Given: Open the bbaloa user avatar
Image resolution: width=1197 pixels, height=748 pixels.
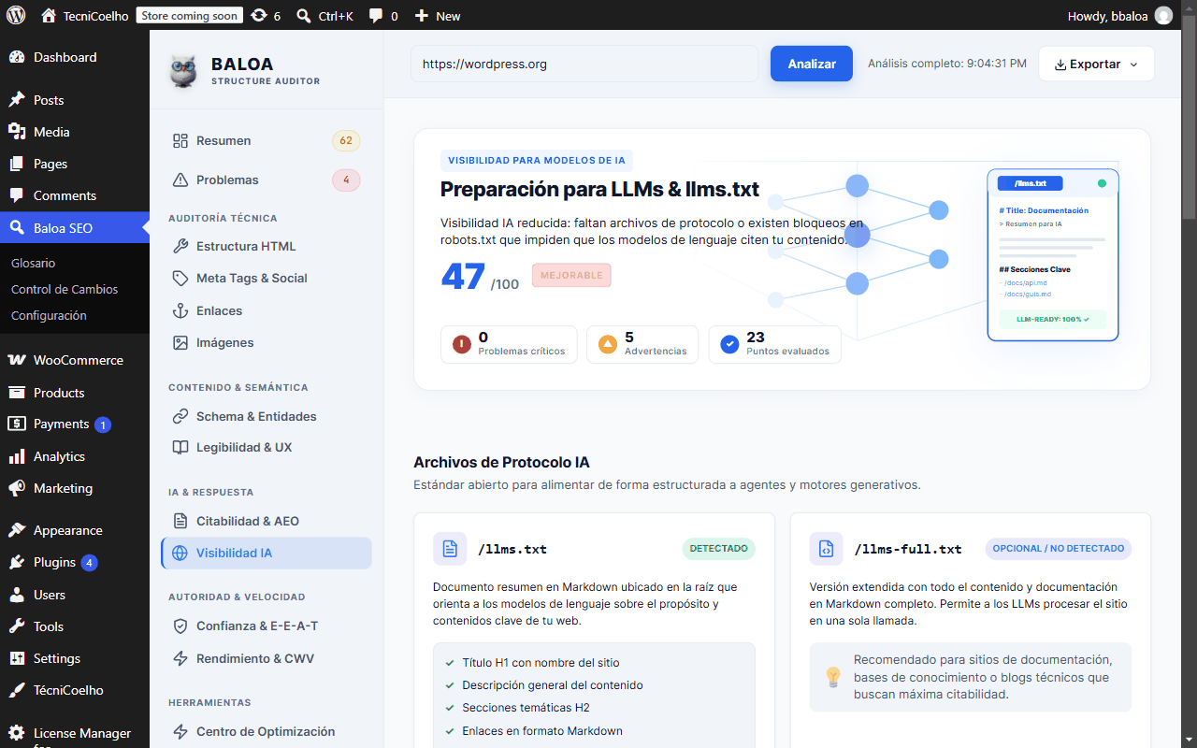Looking at the screenshot, I should [x=1163, y=15].
